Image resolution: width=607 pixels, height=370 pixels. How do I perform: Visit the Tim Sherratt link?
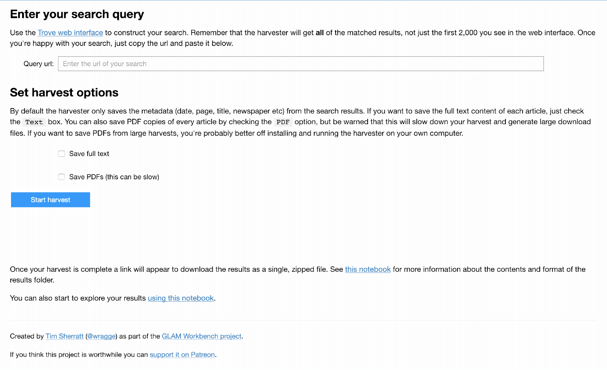click(64, 336)
